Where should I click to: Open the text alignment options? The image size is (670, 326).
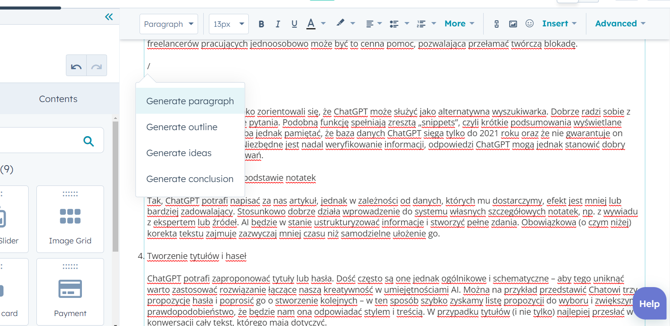tap(374, 24)
